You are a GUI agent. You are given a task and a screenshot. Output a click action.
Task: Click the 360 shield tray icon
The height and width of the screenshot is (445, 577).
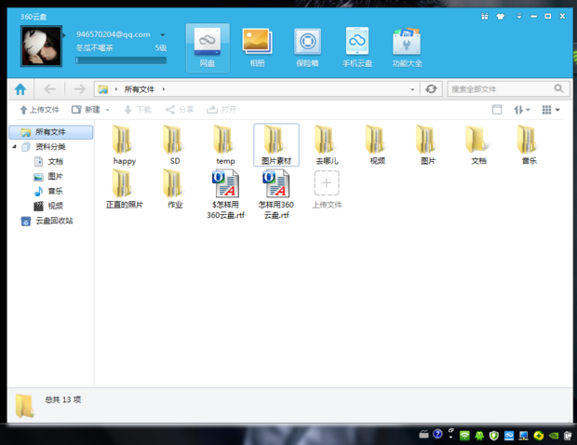(494, 436)
